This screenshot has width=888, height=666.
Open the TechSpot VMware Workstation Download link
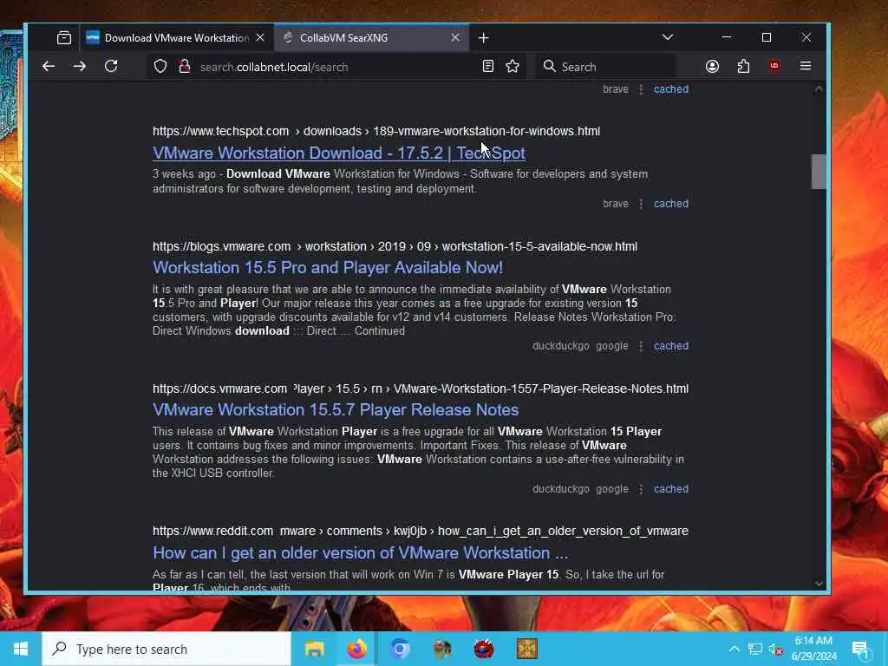click(x=339, y=153)
